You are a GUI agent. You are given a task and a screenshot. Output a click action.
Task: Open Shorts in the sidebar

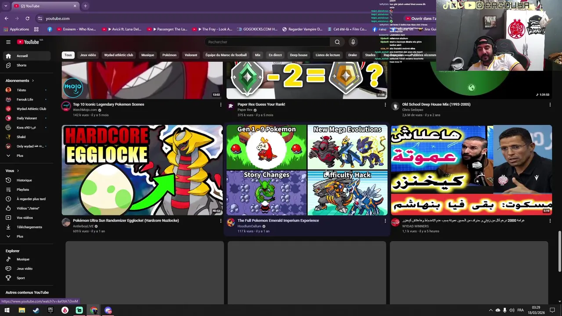pos(26,65)
